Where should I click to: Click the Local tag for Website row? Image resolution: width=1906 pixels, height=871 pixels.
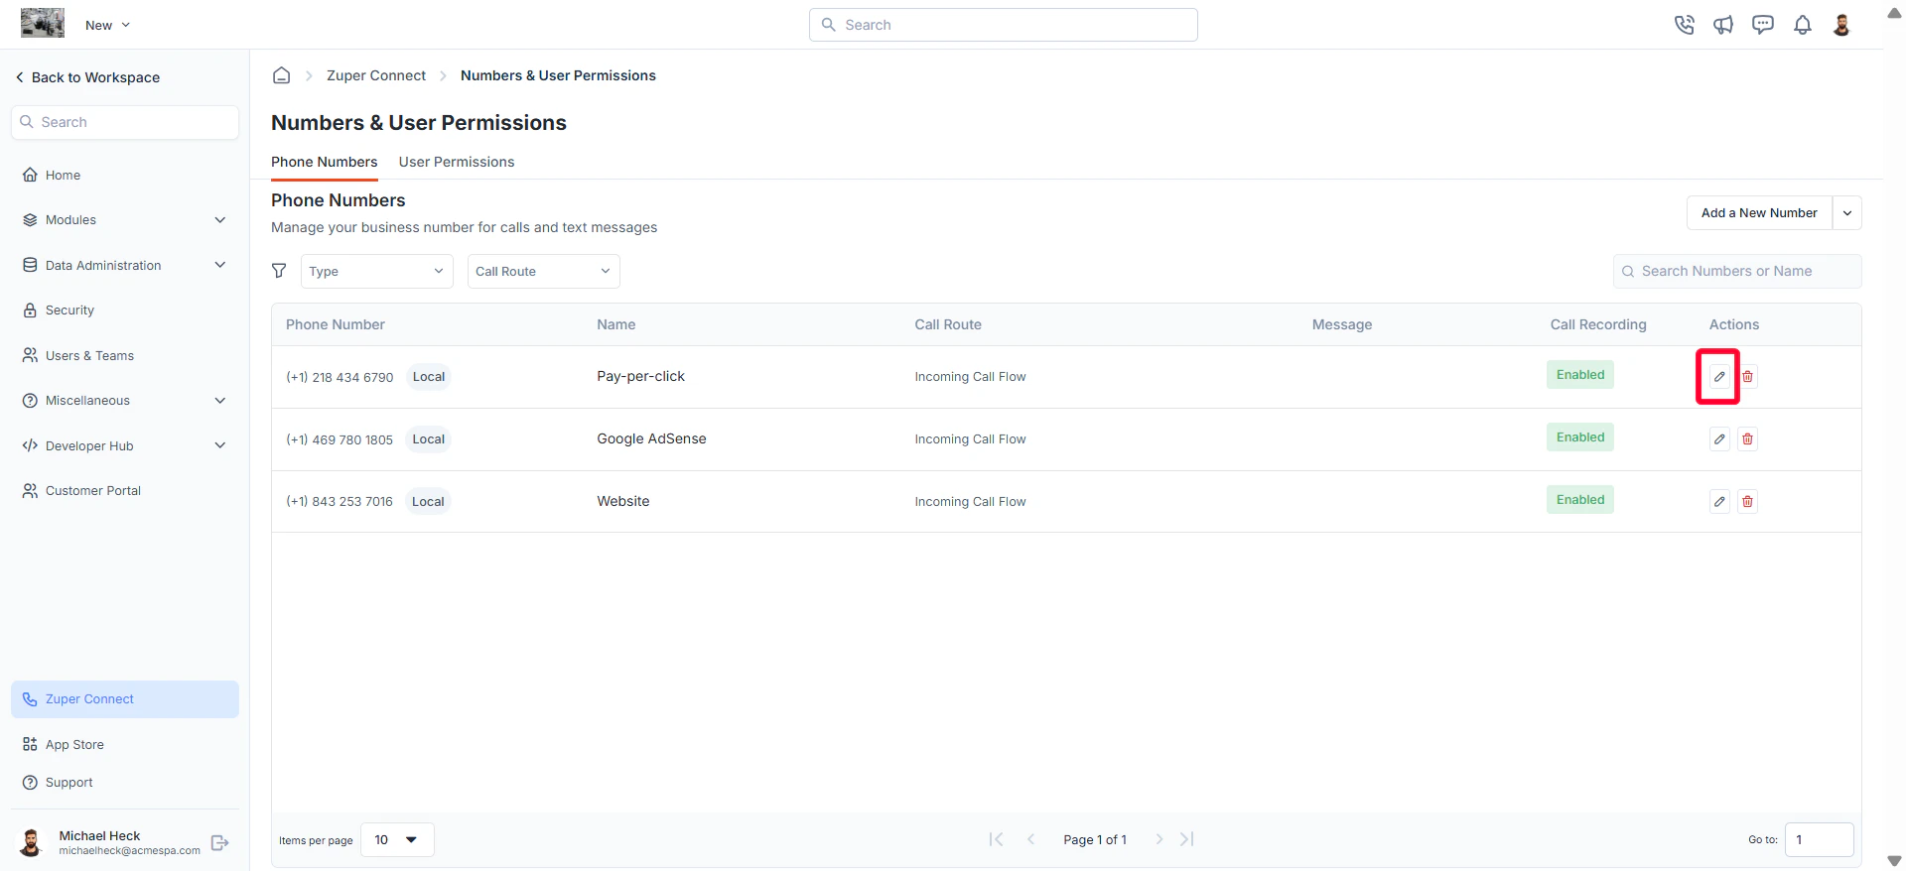pyautogui.click(x=428, y=502)
